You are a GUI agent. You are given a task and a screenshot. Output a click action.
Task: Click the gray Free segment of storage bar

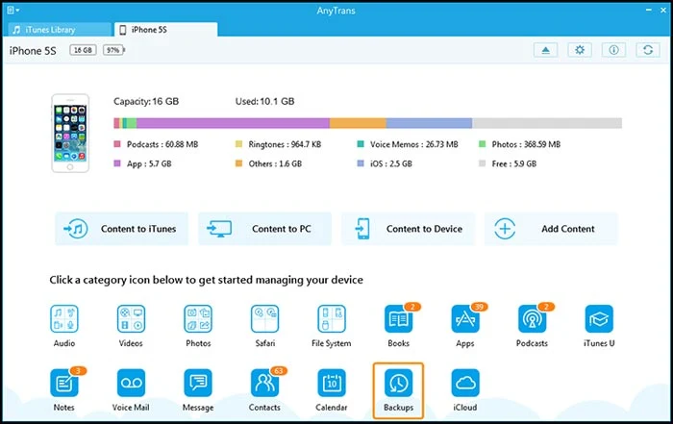tap(547, 123)
